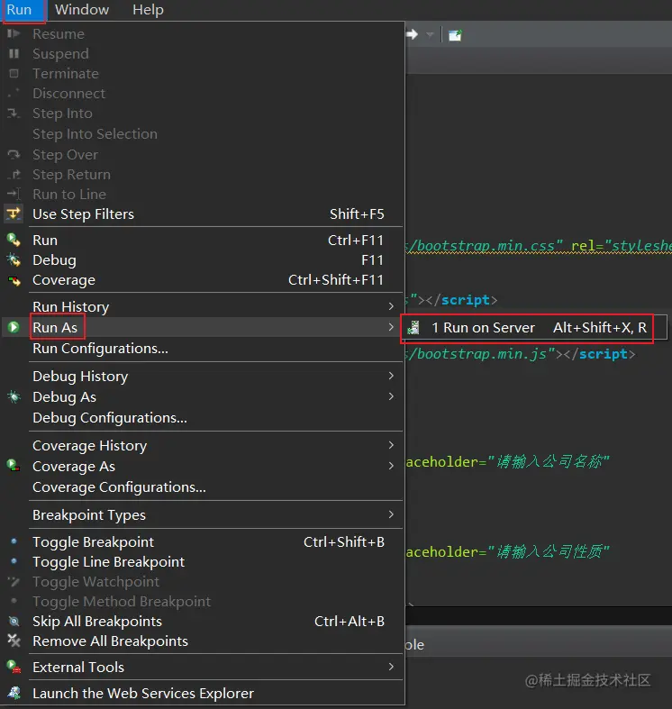Viewport: 672px width, 709px height.
Task: Open Debug Configurations... dialog
Action: pyautogui.click(x=204, y=418)
